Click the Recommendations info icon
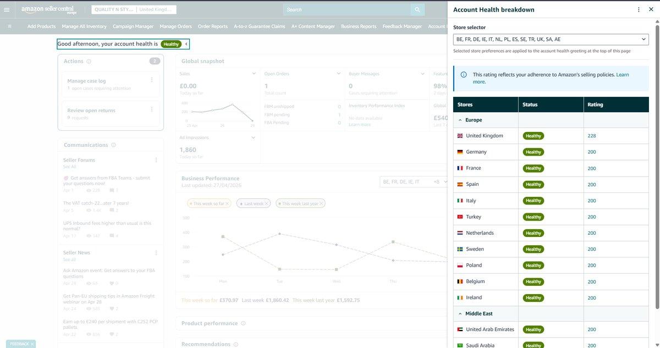The width and height of the screenshot is (660, 348). (236, 344)
